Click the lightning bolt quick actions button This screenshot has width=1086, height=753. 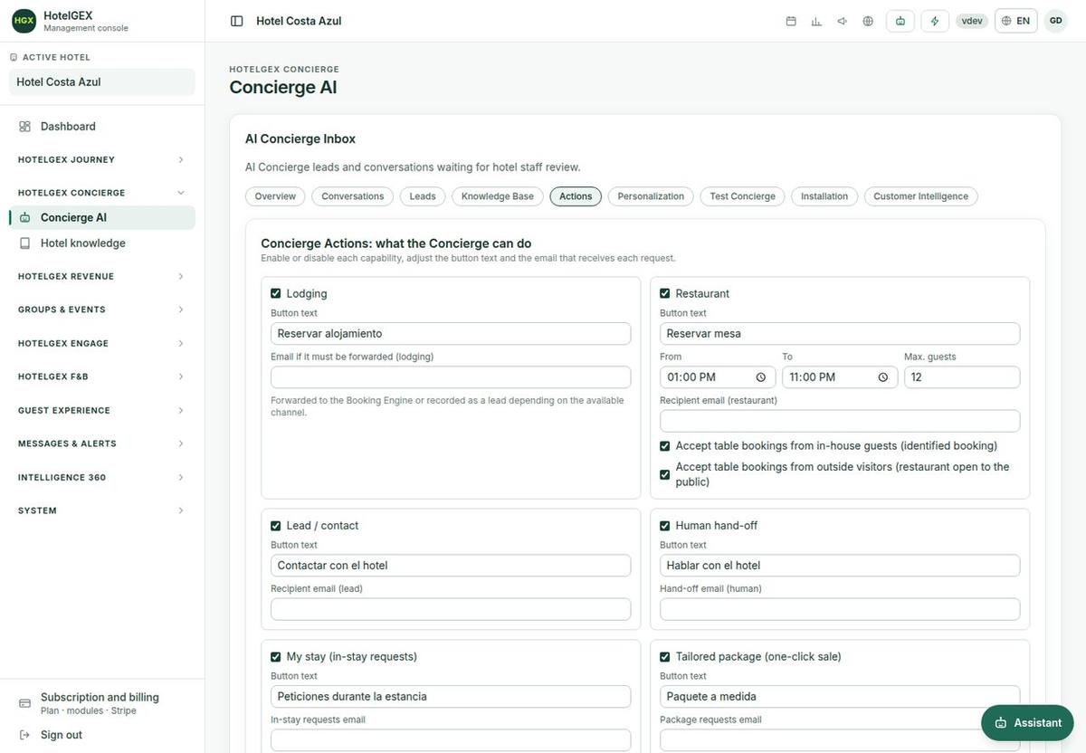coord(935,21)
